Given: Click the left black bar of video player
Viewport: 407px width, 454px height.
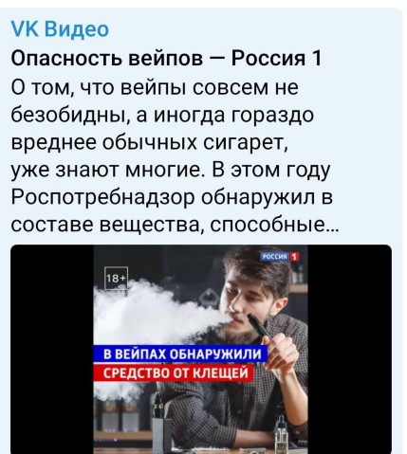Looking at the screenshot, I should 52,349.
